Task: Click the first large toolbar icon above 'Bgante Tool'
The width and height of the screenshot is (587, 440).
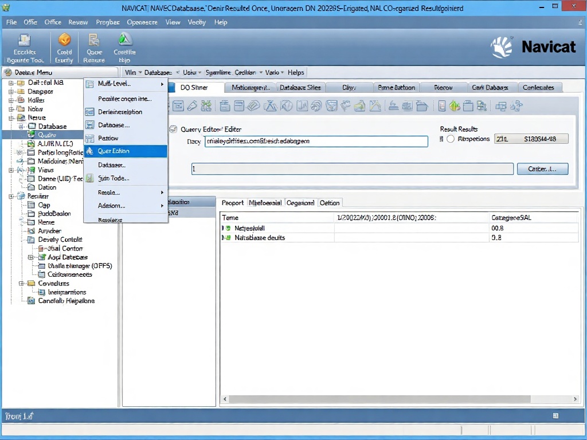Action: point(24,40)
